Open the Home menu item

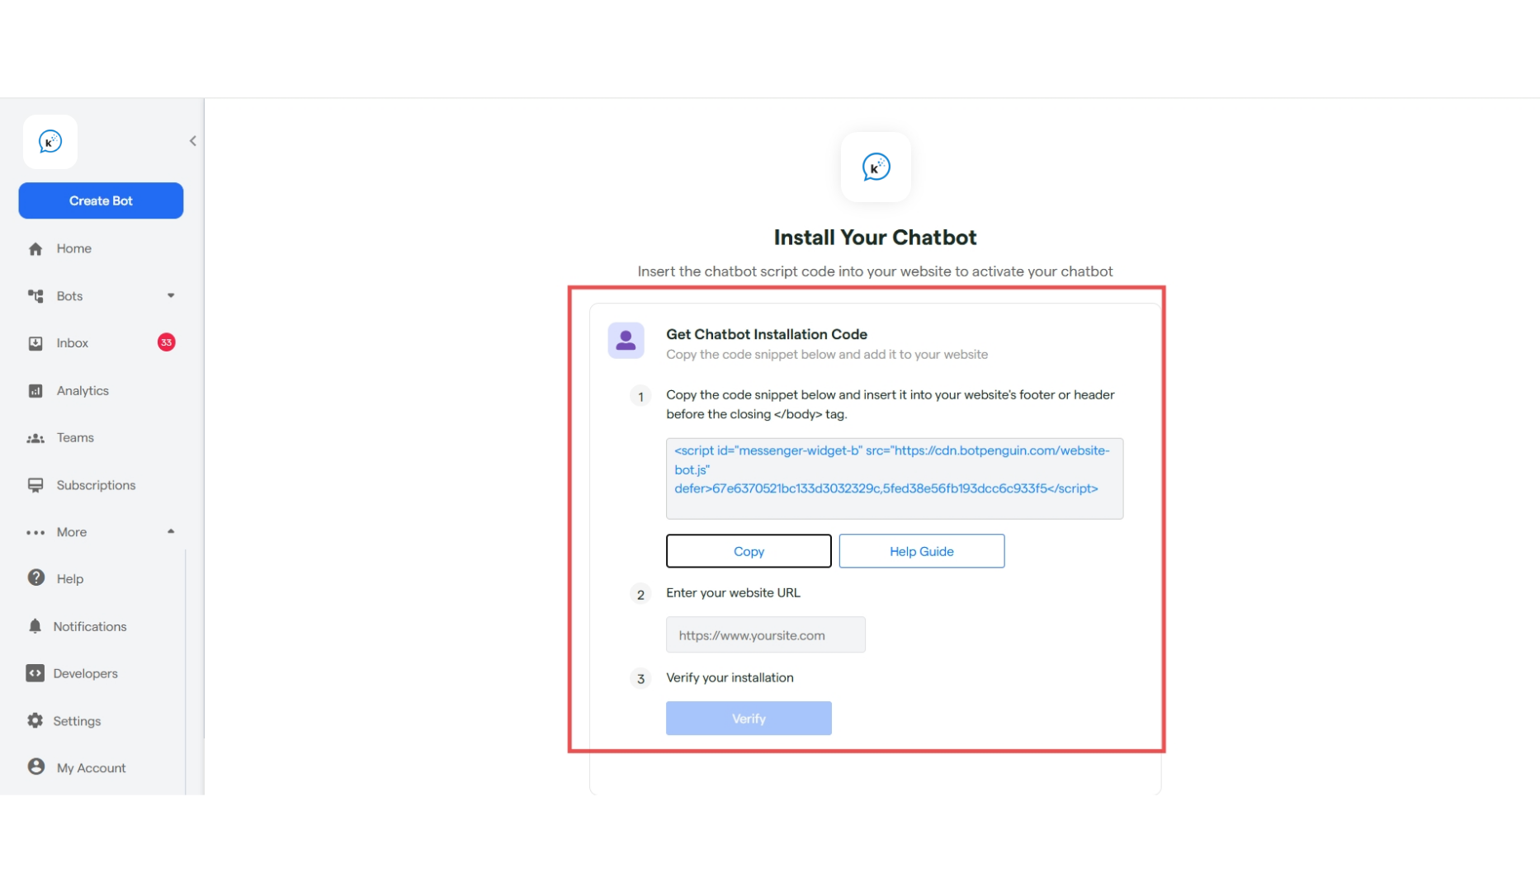tap(74, 248)
